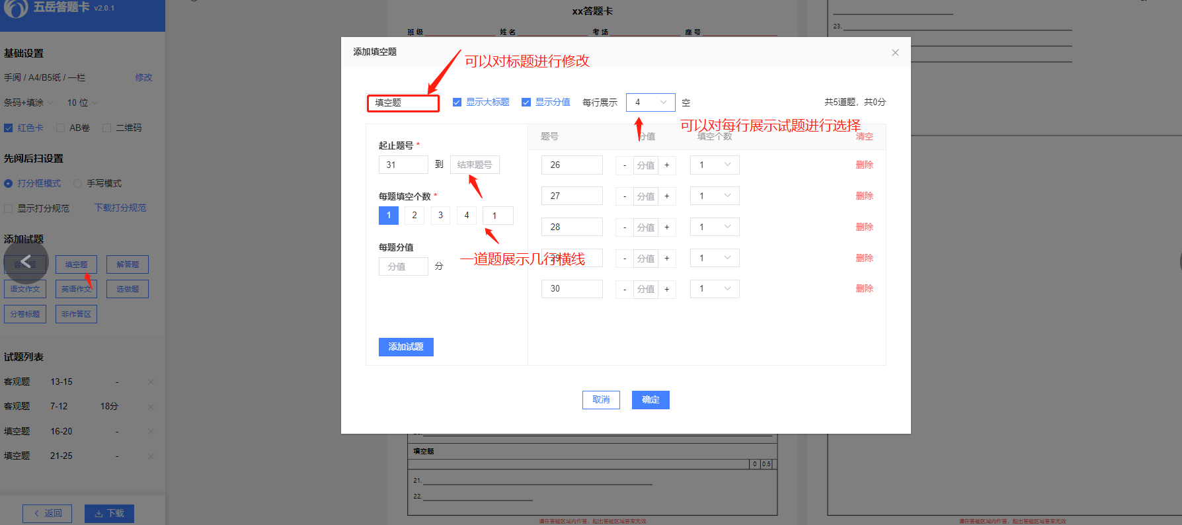1182x525 pixels.
Task: Open blank count dropdown for question 27
Action: click(715, 196)
